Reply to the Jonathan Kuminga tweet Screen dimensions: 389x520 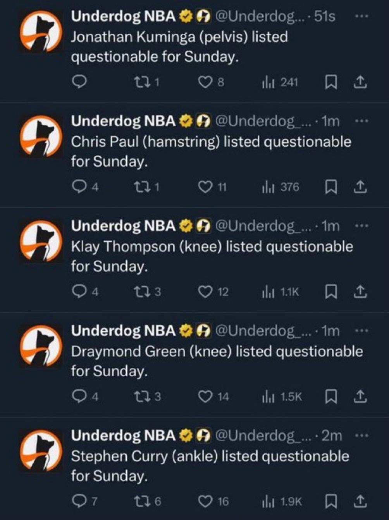[79, 82]
